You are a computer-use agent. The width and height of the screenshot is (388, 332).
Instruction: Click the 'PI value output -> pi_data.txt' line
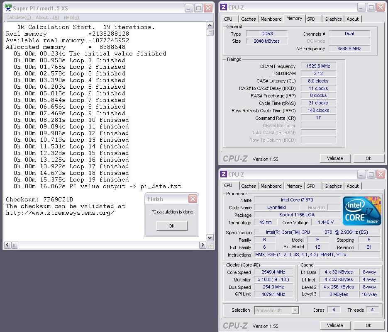pyautogui.click(x=97, y=186)
